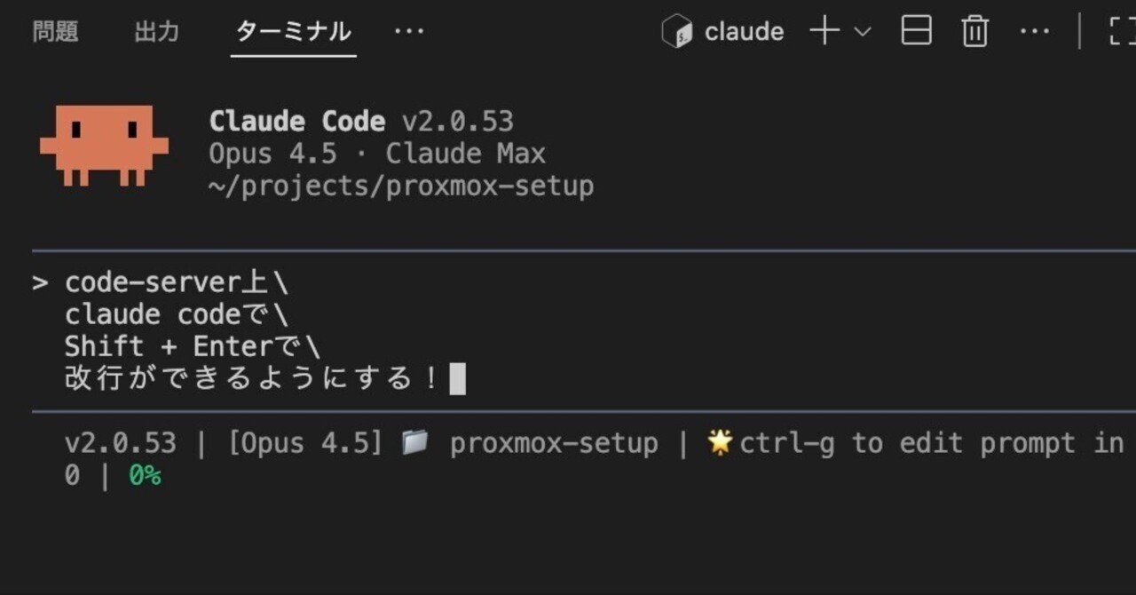Kill the terminal via the trash icon
1136x595 pixels.
tap(974, 31)
